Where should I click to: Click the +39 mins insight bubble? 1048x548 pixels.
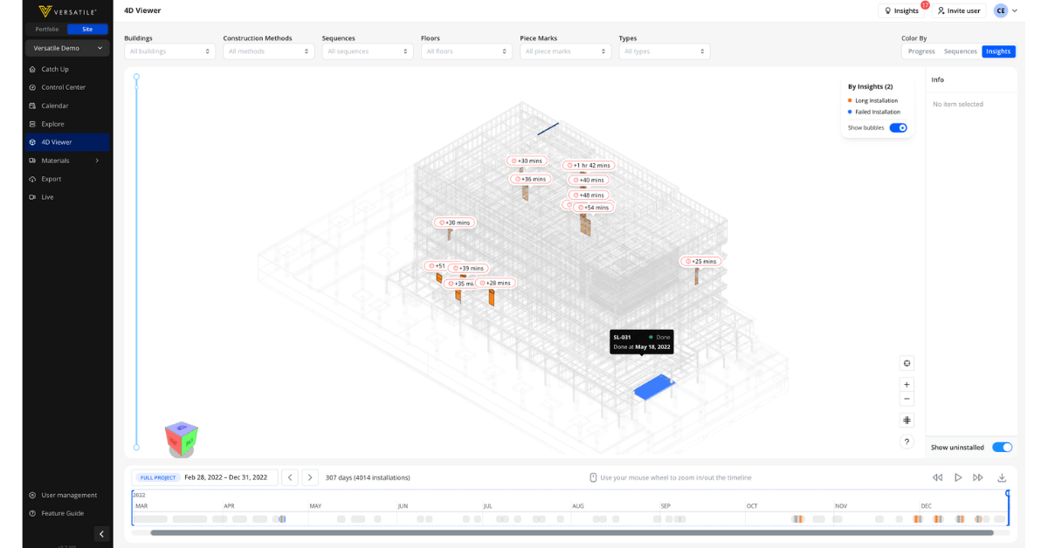(x=468, y=268)
